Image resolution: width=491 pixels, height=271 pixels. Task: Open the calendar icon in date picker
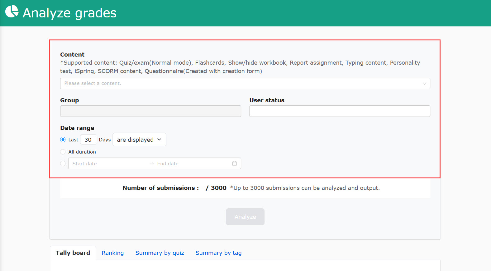tap(234, 163)
